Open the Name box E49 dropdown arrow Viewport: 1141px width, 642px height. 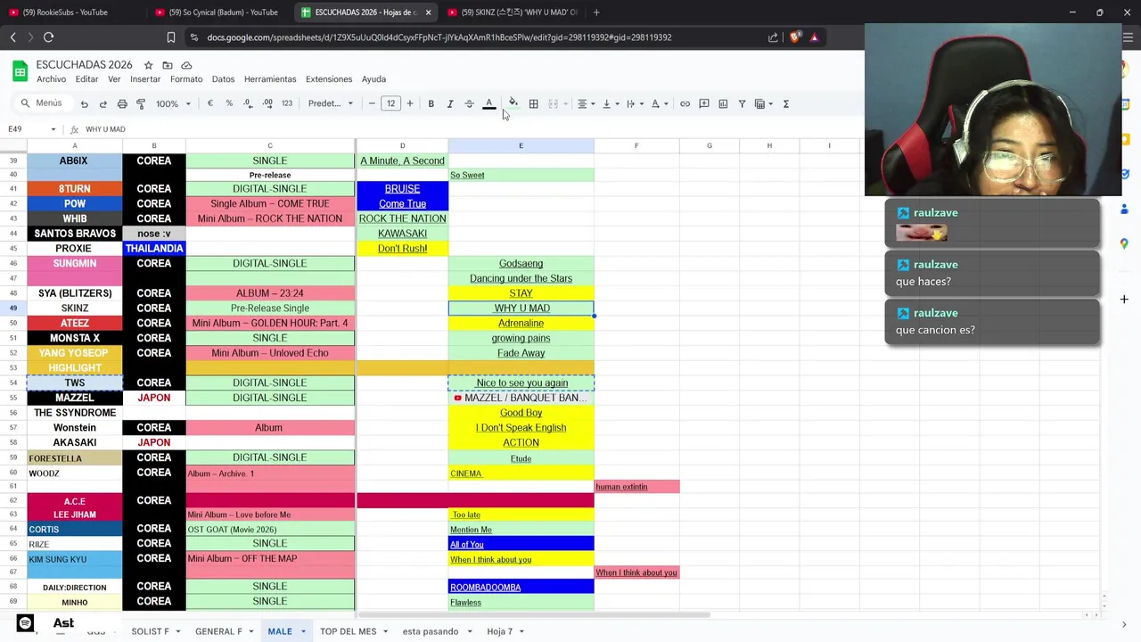tap(53, 129)
